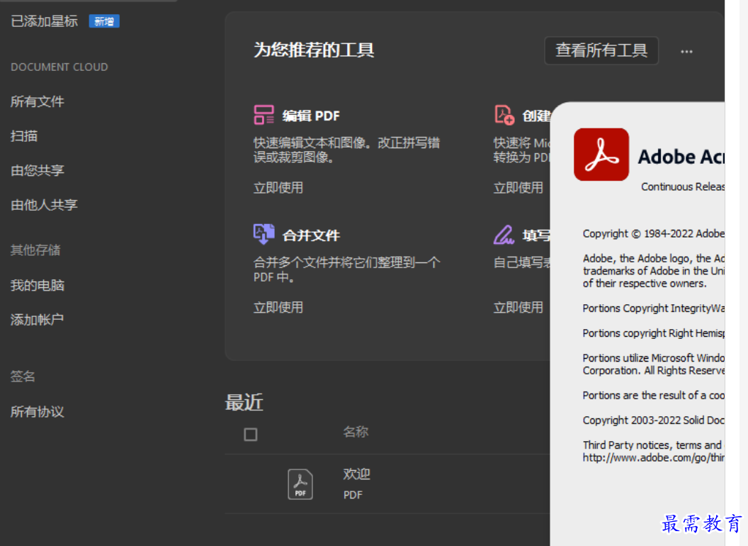748x546 pixels.
Task: Click the Edit PDF tool icon
Action: [263, 115]
